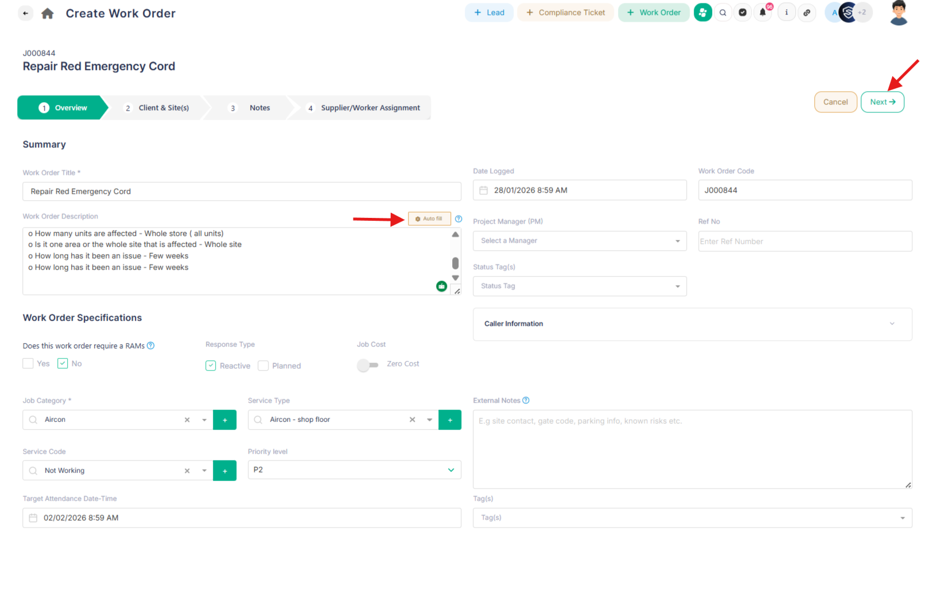Tick the Planned response type checkbox
Viewport: 925px width, 594px height.
263,366
